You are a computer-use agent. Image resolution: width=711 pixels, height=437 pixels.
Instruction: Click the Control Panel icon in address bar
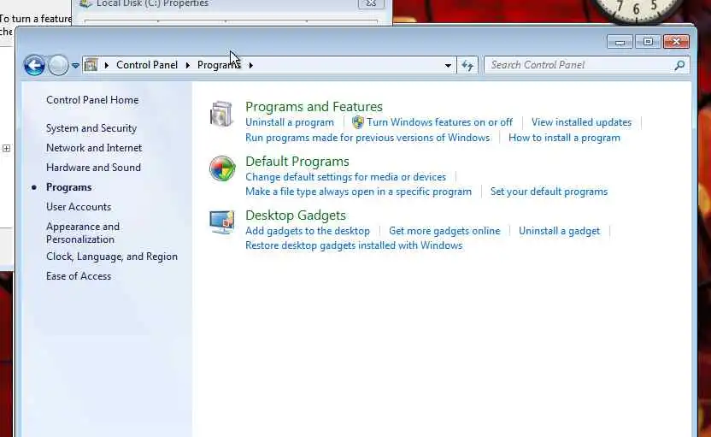point(91,65)
